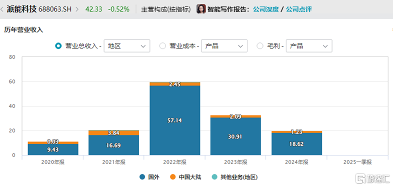Go to next stock with right arrow

[77, 9]
